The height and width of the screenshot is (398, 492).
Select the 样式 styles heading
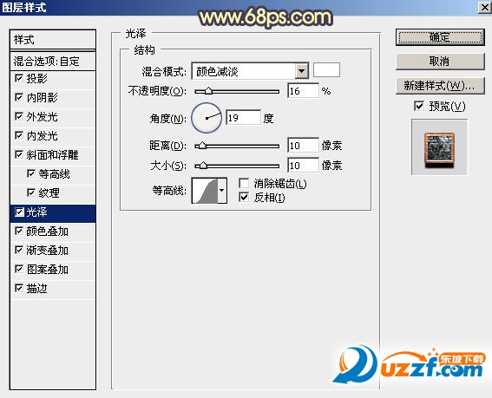[x=53, y=40]
